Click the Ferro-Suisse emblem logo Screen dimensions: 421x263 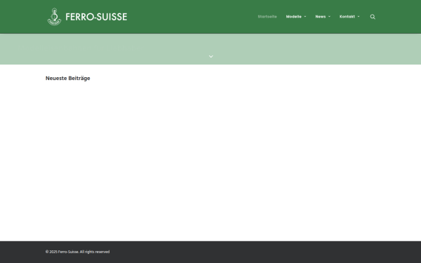[x=55, y=17]
